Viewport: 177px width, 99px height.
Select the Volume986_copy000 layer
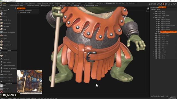coord(168,32)
